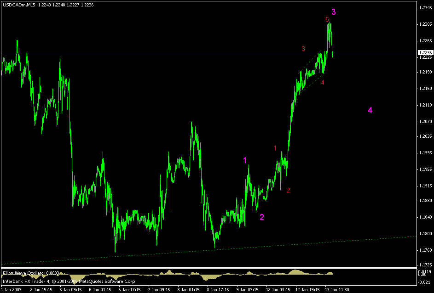Click the magenta wave 4 annotation on the right

click(370, 110)
